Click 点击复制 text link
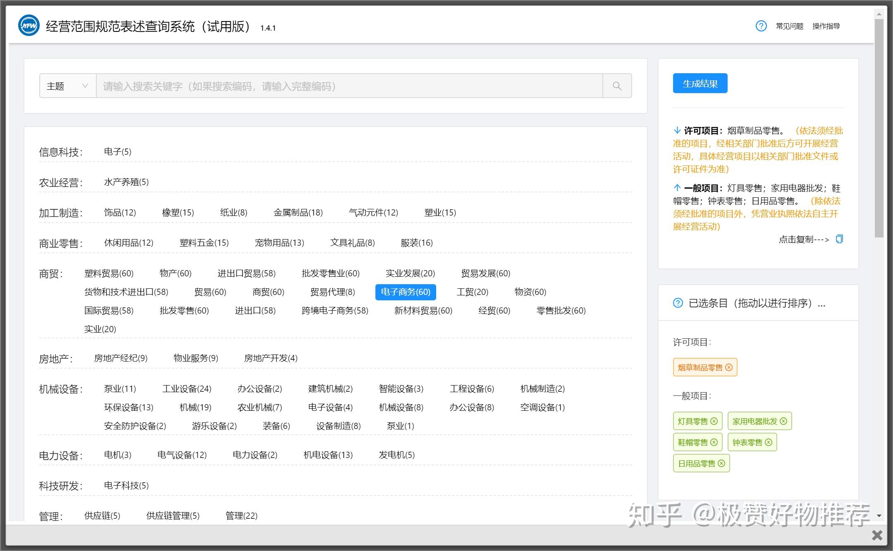893x551 pixels. tap(804, 240)
